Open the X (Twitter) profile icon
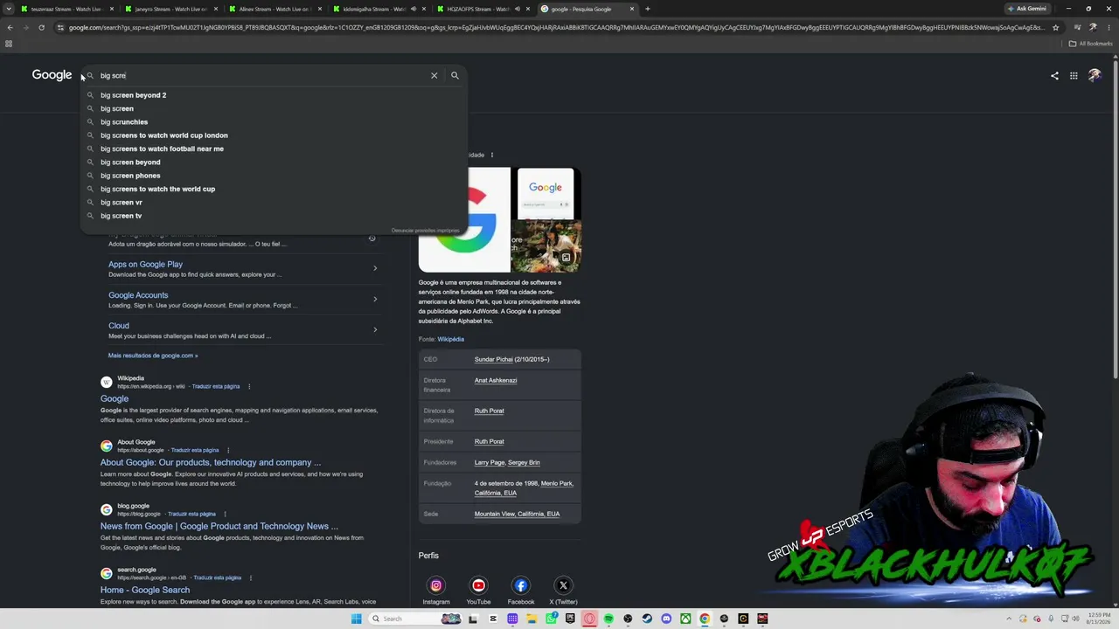Viewport: 1119px width, 629px height. [x=563, y=585]
